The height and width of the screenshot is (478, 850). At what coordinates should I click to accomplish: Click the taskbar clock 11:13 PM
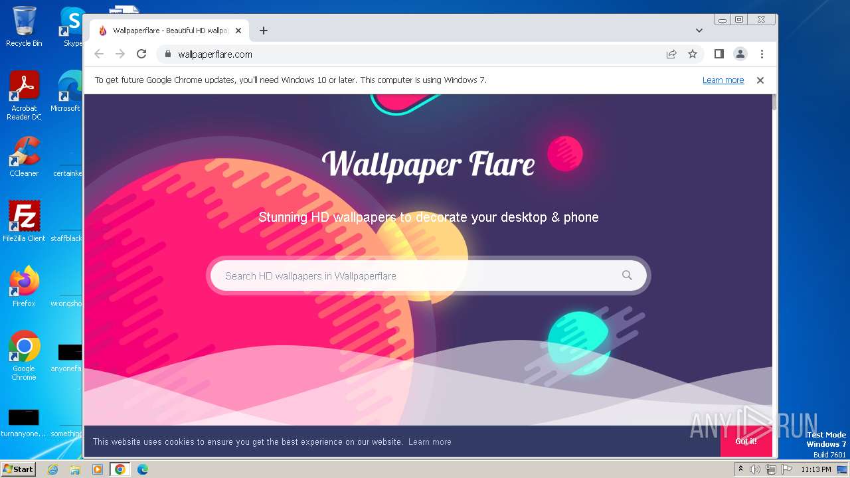coord(816,469)
